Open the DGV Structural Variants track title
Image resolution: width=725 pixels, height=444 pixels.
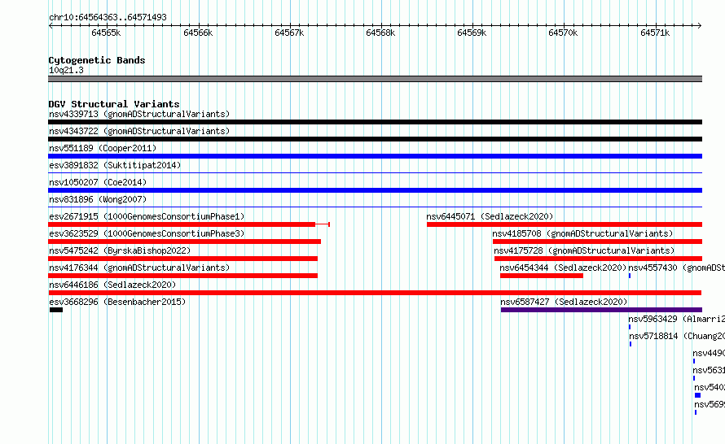(114, 104)
